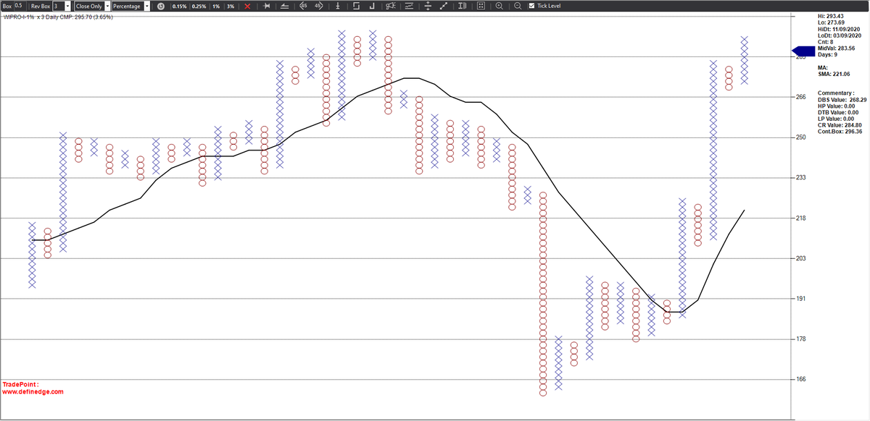Image resolution: width=870 pixels, height=421 pixels.
Task: Click the Rev Box value field
Action: tap(59, 6)
